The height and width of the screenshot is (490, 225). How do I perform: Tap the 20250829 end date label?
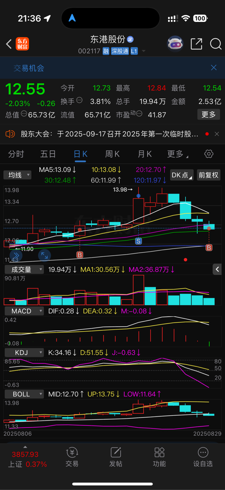pos(207,434)
